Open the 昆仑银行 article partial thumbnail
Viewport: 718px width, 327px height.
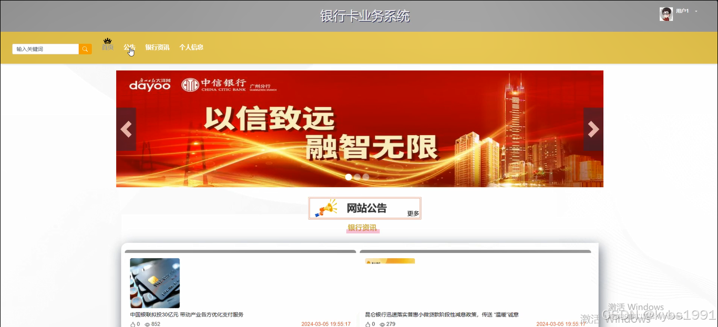coord(390,261)
